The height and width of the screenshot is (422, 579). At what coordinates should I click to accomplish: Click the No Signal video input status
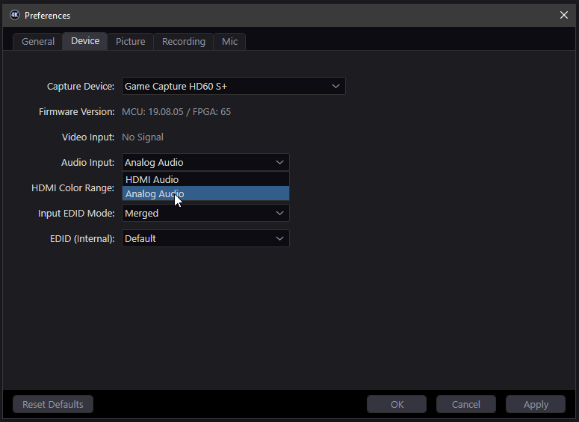[143, 137]
